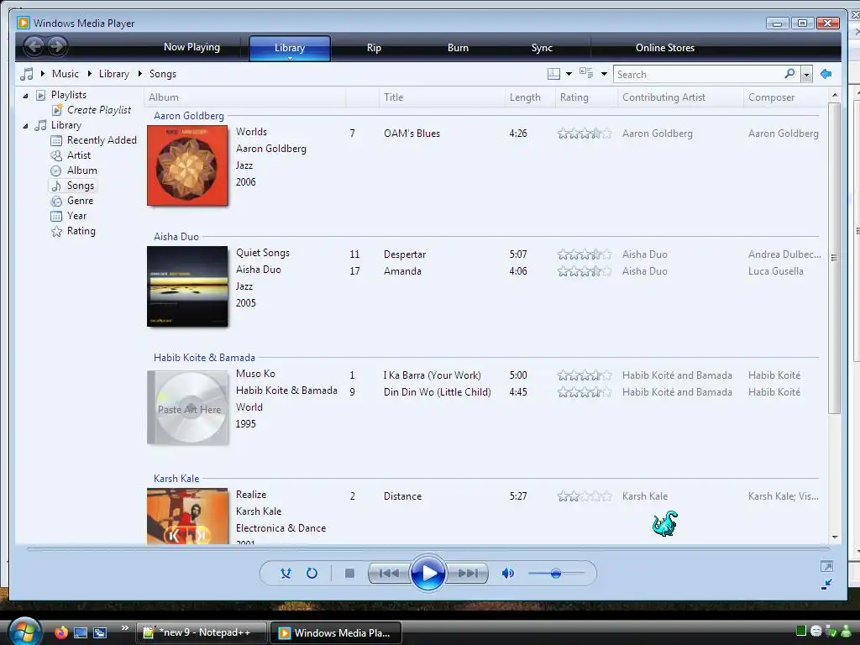
Task: Sort by the Length column header
Action: coord(530,97)
